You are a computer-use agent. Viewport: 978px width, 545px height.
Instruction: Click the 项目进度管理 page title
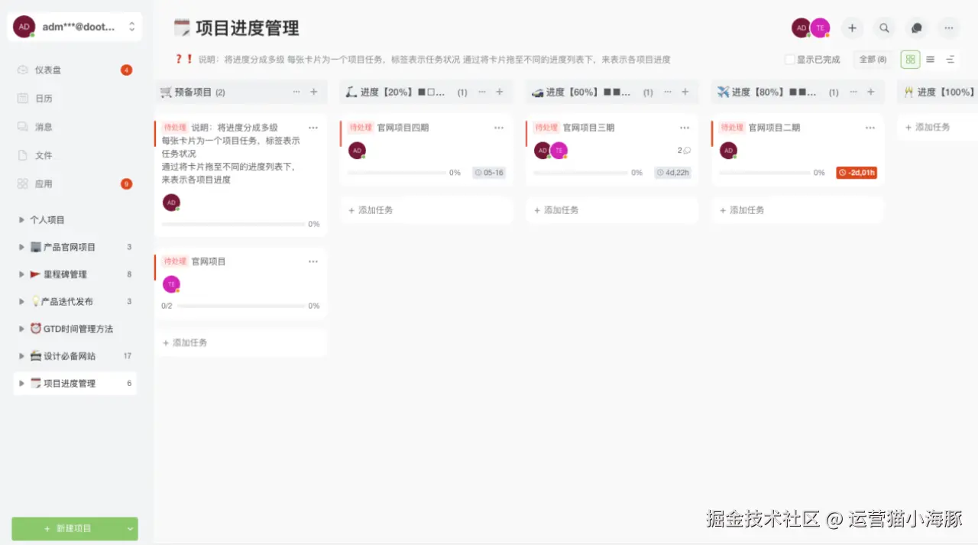tap(247, 28)
